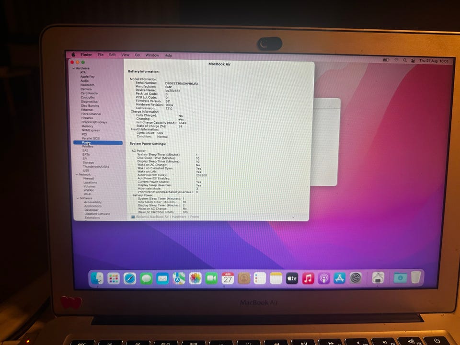Click the Spotlight search magnifier
Screen dimensions: 460x345
[405, 60]
